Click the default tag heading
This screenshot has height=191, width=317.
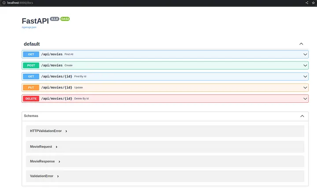point(32,44)
